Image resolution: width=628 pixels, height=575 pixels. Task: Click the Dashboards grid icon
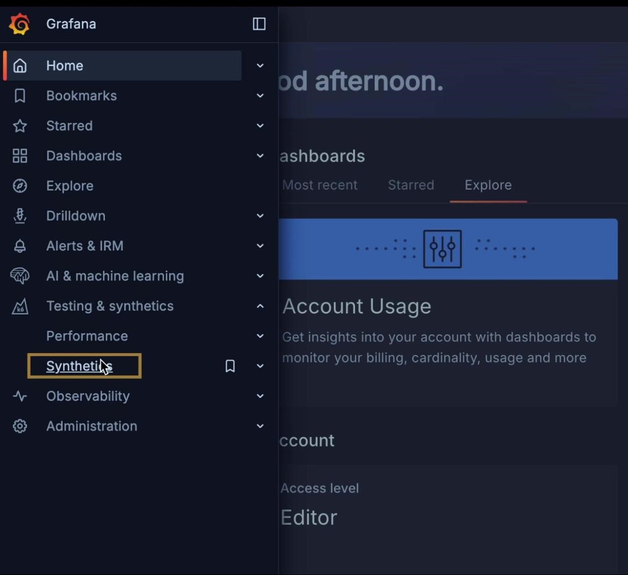(x=20, y=156)
